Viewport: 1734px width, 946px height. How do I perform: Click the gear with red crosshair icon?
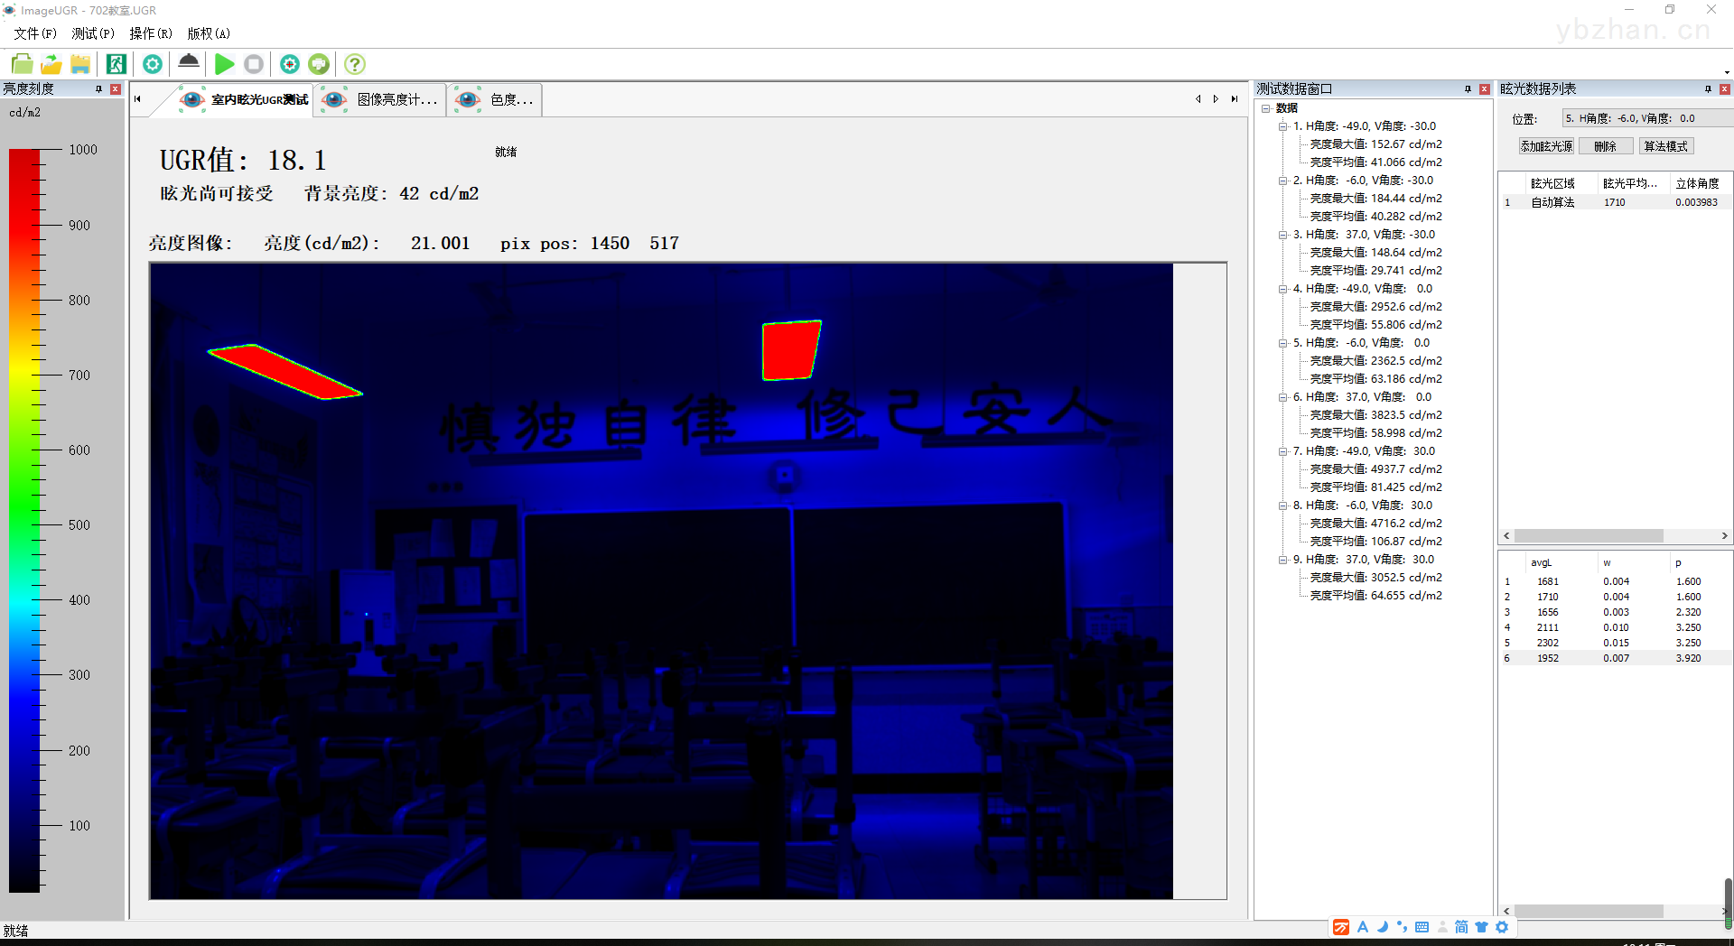290,64
